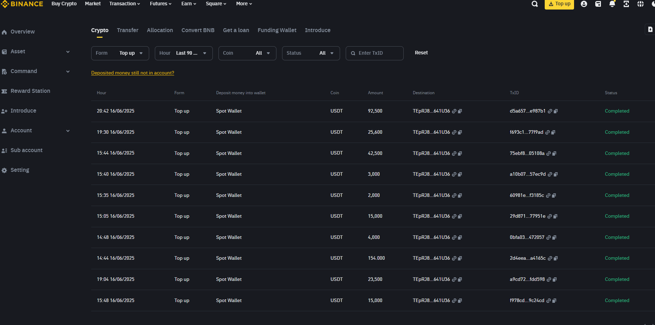Switch to the Get a loan tab
The image size is (655, 325).
236,30
